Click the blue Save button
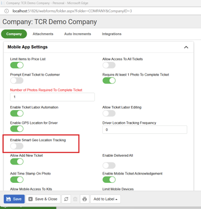This screenshot has width=201, height=209. 14,199
